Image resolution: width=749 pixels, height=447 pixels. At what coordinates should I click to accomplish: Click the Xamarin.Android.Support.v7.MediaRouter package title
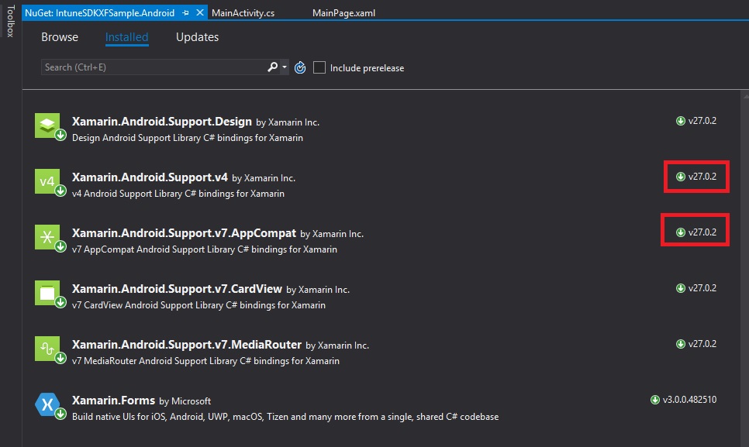[187, 345]
